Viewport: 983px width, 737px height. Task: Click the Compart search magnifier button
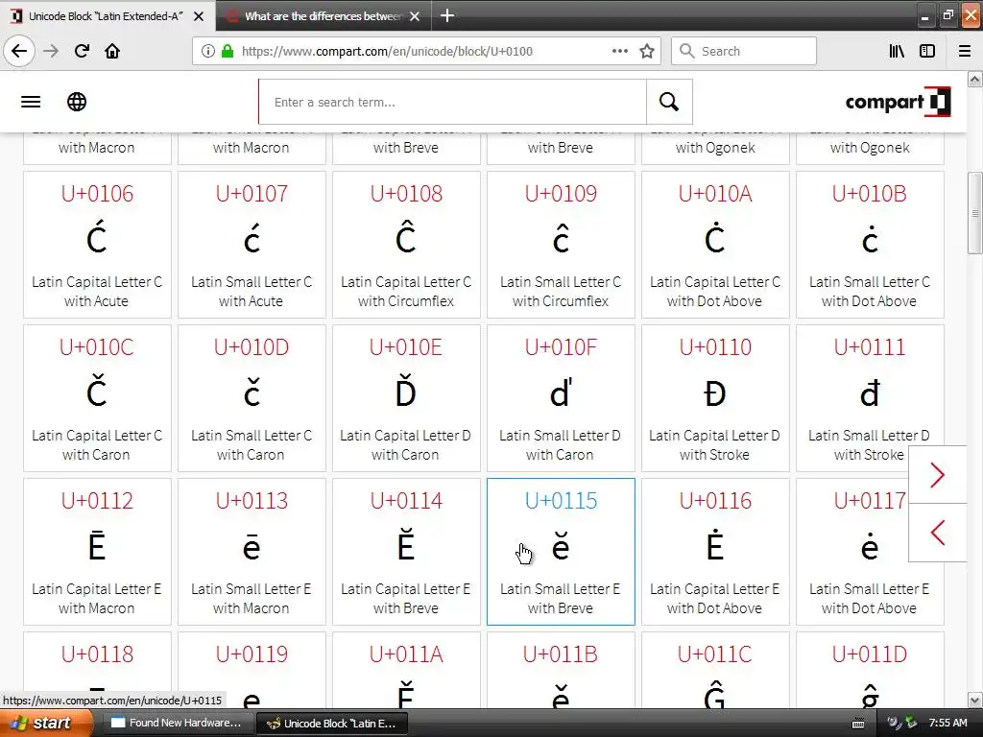click(x=669, y=102)
